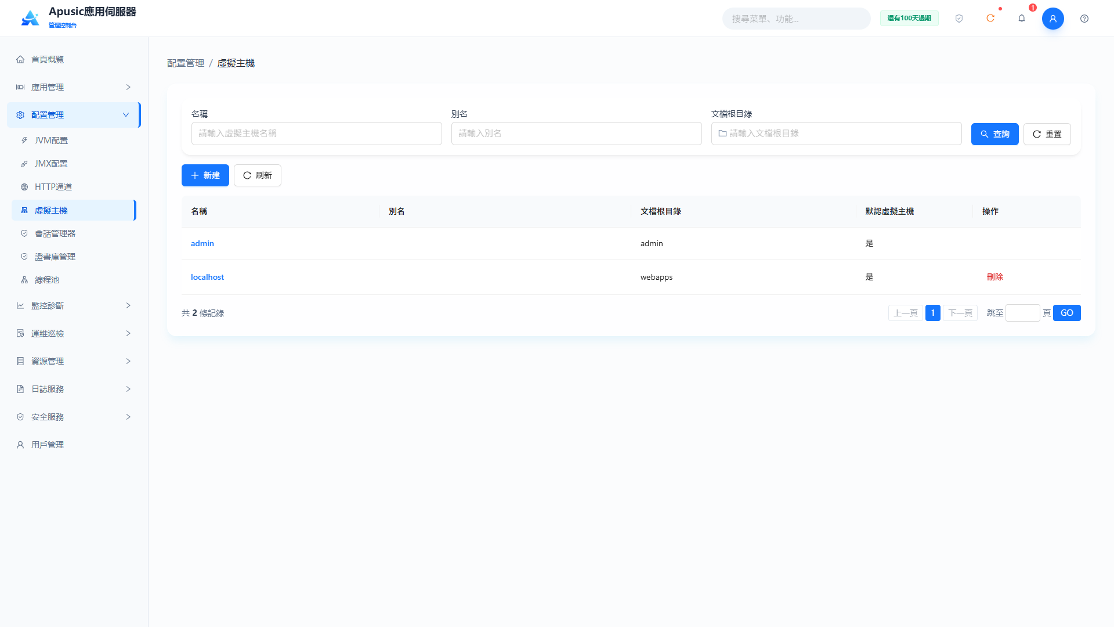The height and width of the screenshot is (627, 1114).
Task: Open the 線程池 menu item
Action: (74, 280)
